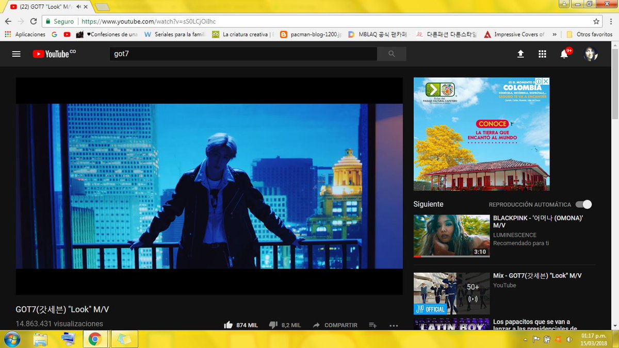The image size is (619, 348).
Task: Select the GOT7 Look browser tab
Action: coord(46,7)
